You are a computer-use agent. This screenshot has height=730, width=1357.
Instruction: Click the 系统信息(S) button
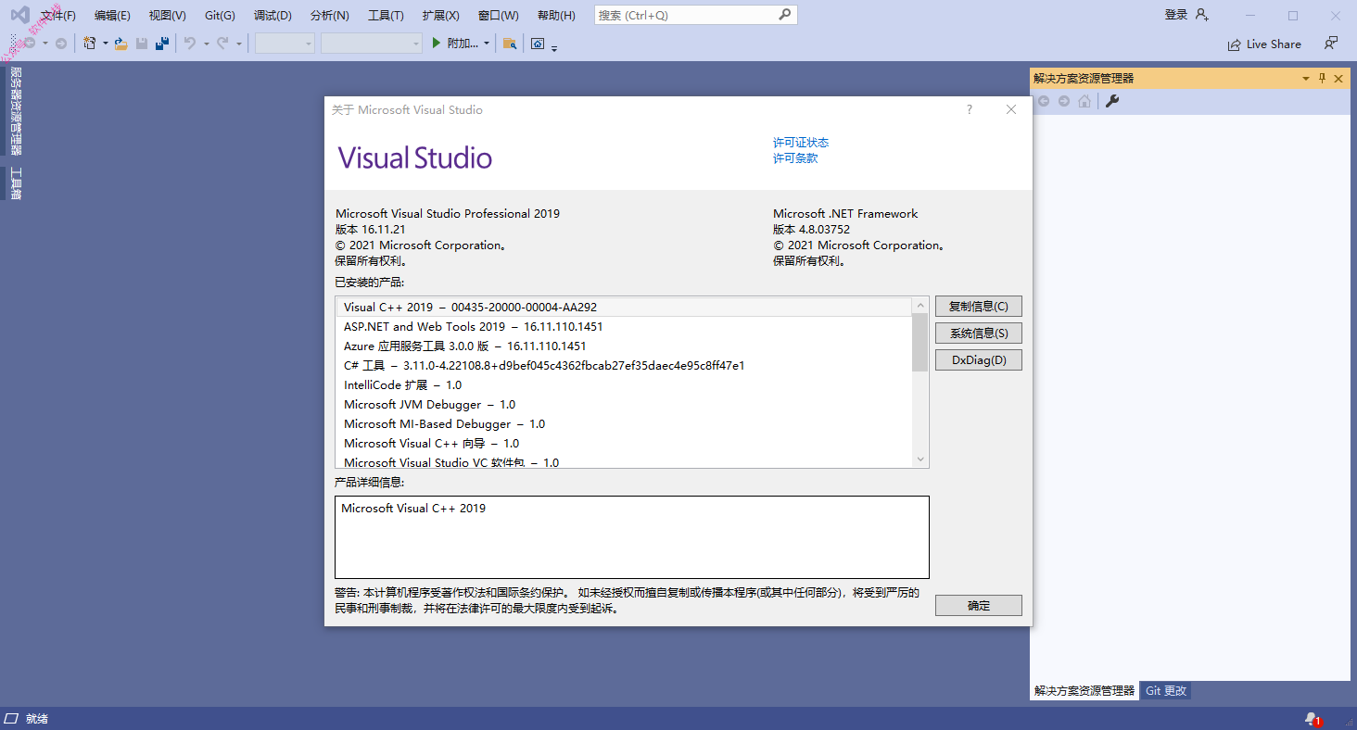979,333
